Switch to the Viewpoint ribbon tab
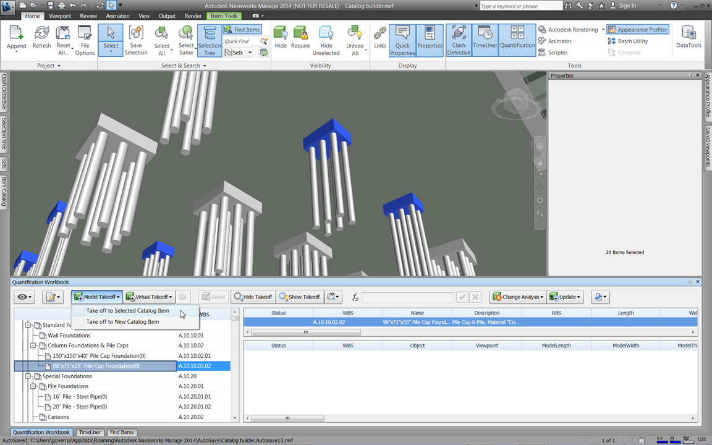Screen dimensions: 712x445 (60, 16)
